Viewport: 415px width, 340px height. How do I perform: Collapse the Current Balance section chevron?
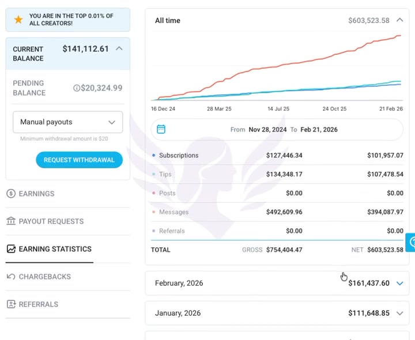(x=119, y=49)
